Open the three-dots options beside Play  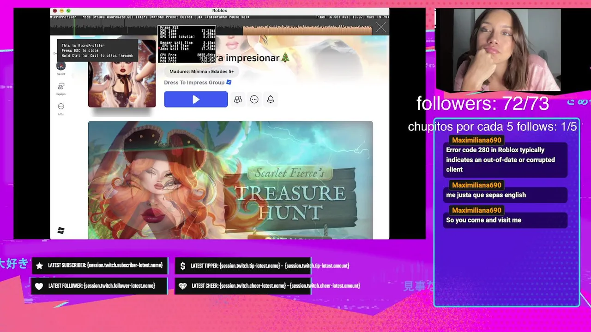point(254,99)
